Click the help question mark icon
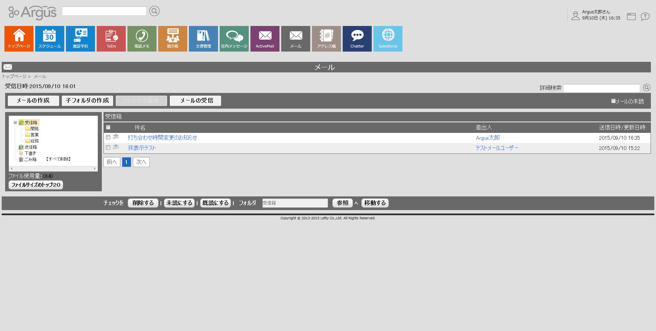Screen dimensions: 656x331 [645, 16]
